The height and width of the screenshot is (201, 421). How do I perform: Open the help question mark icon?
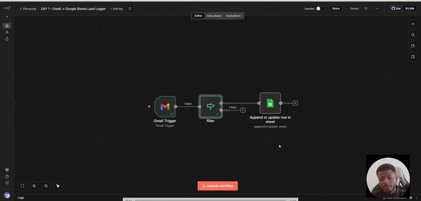[7, 176]
